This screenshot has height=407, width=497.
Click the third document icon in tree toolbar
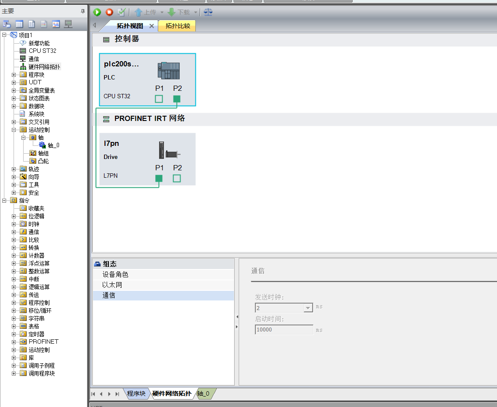(32, 24)
